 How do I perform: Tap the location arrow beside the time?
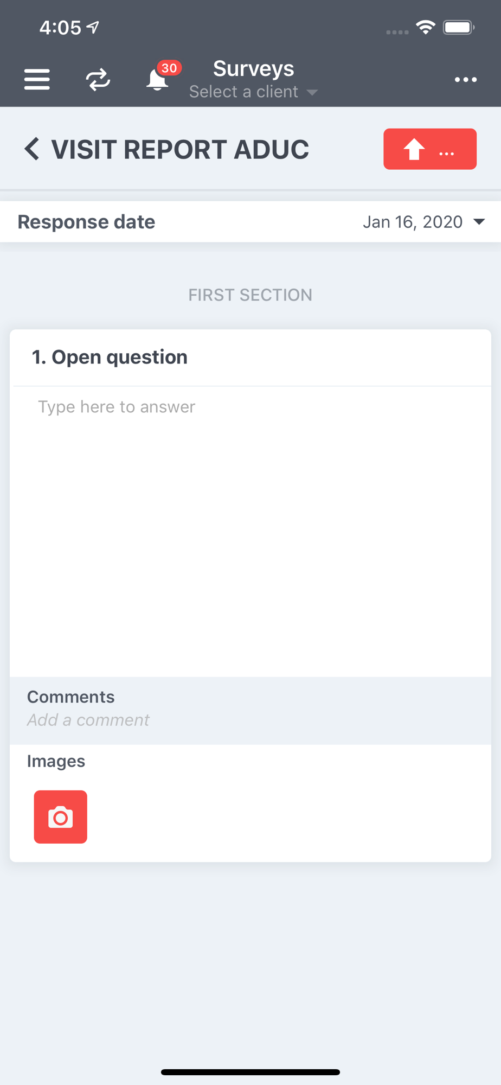click(93, 27)
